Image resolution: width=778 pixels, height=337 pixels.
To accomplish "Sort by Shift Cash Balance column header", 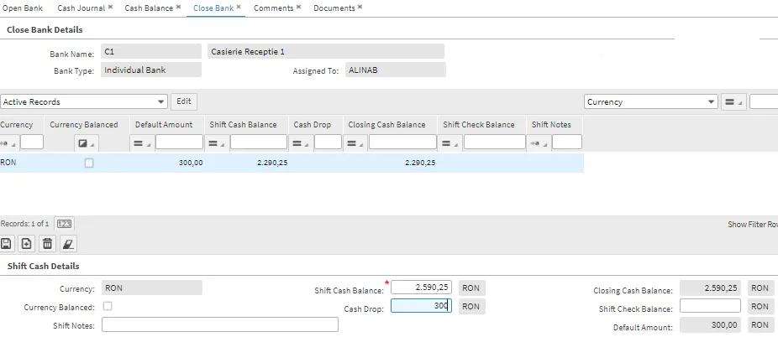I will point(243,125).
